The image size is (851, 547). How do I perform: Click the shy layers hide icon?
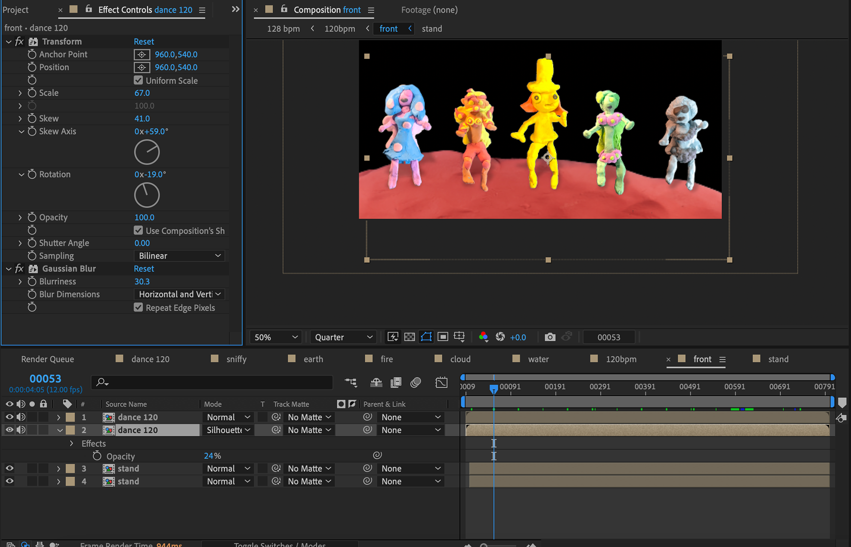376,382
